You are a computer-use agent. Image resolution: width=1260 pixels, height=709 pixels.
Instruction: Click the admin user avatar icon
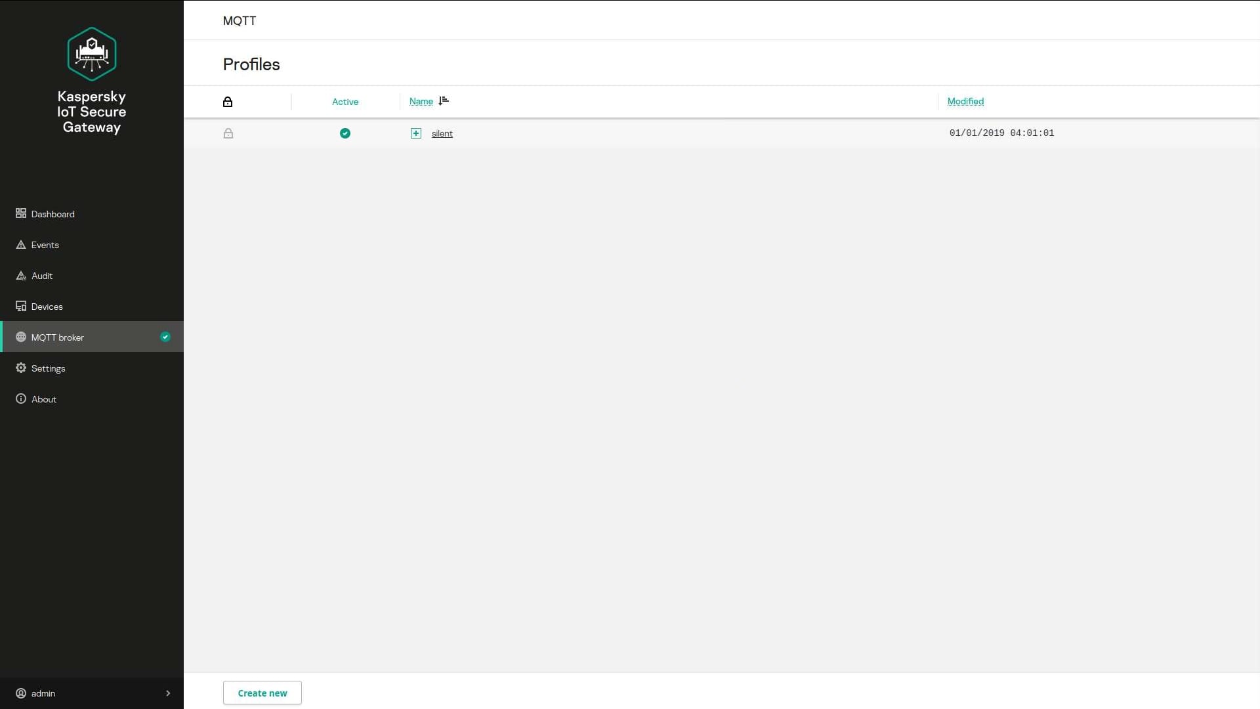pos(21,693)
